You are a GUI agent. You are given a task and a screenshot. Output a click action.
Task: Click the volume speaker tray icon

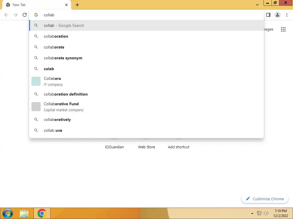[266, 213]
